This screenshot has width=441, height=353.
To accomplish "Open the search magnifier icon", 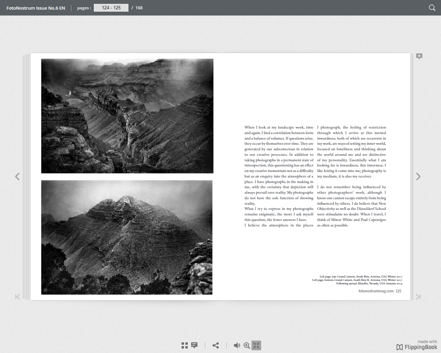I will coord(432,8).
